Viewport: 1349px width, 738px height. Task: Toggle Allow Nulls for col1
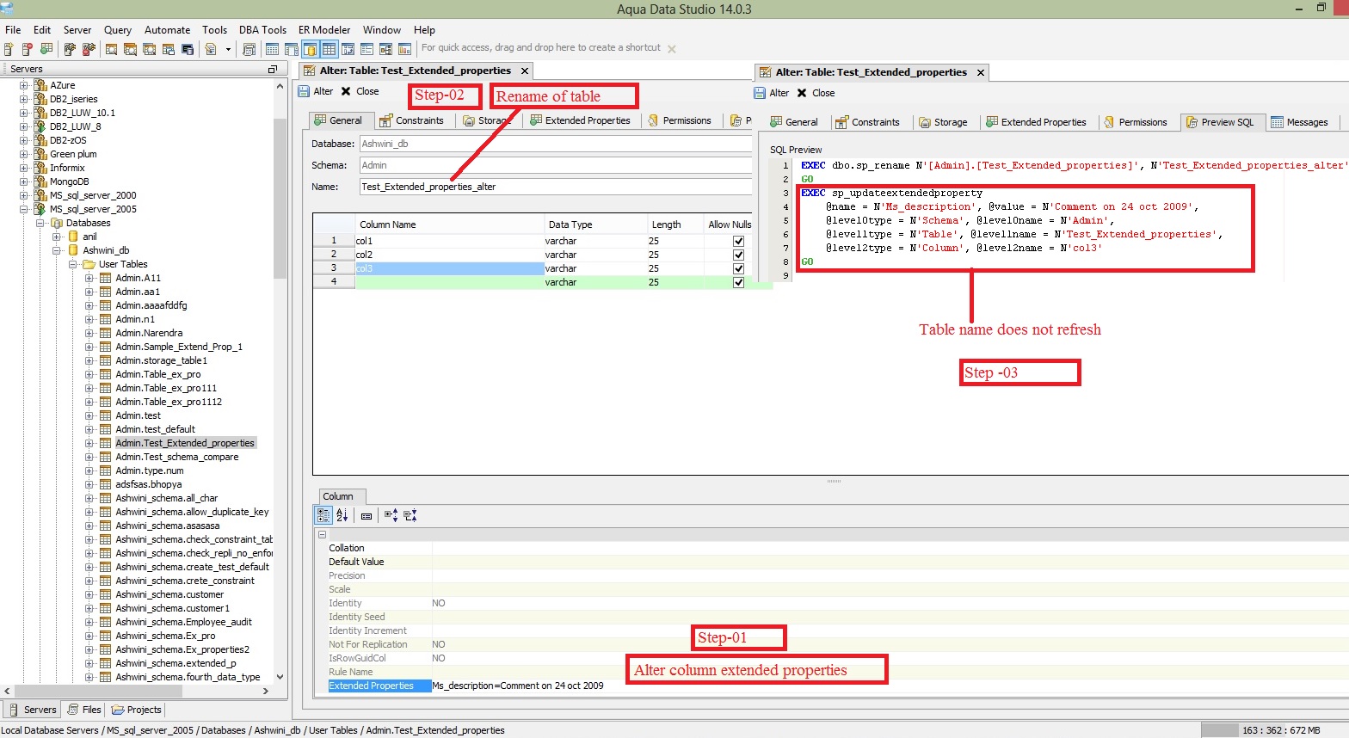(738, 241)
